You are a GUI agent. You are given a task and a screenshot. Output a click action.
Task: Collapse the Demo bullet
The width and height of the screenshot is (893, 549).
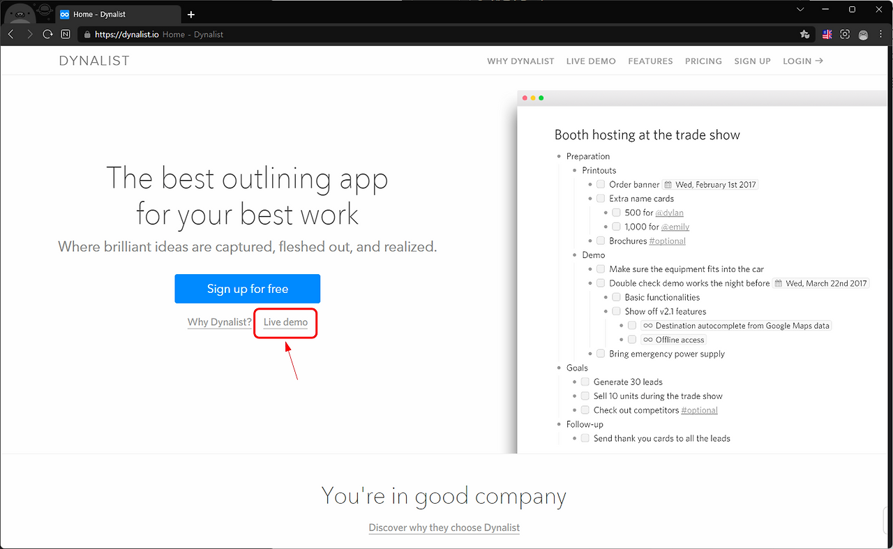pyautogui.click(x=575, y=255)
